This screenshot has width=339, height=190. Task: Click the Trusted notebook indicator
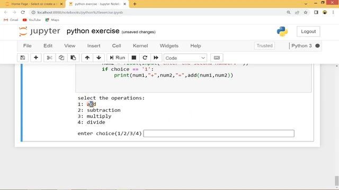point(264,46)
